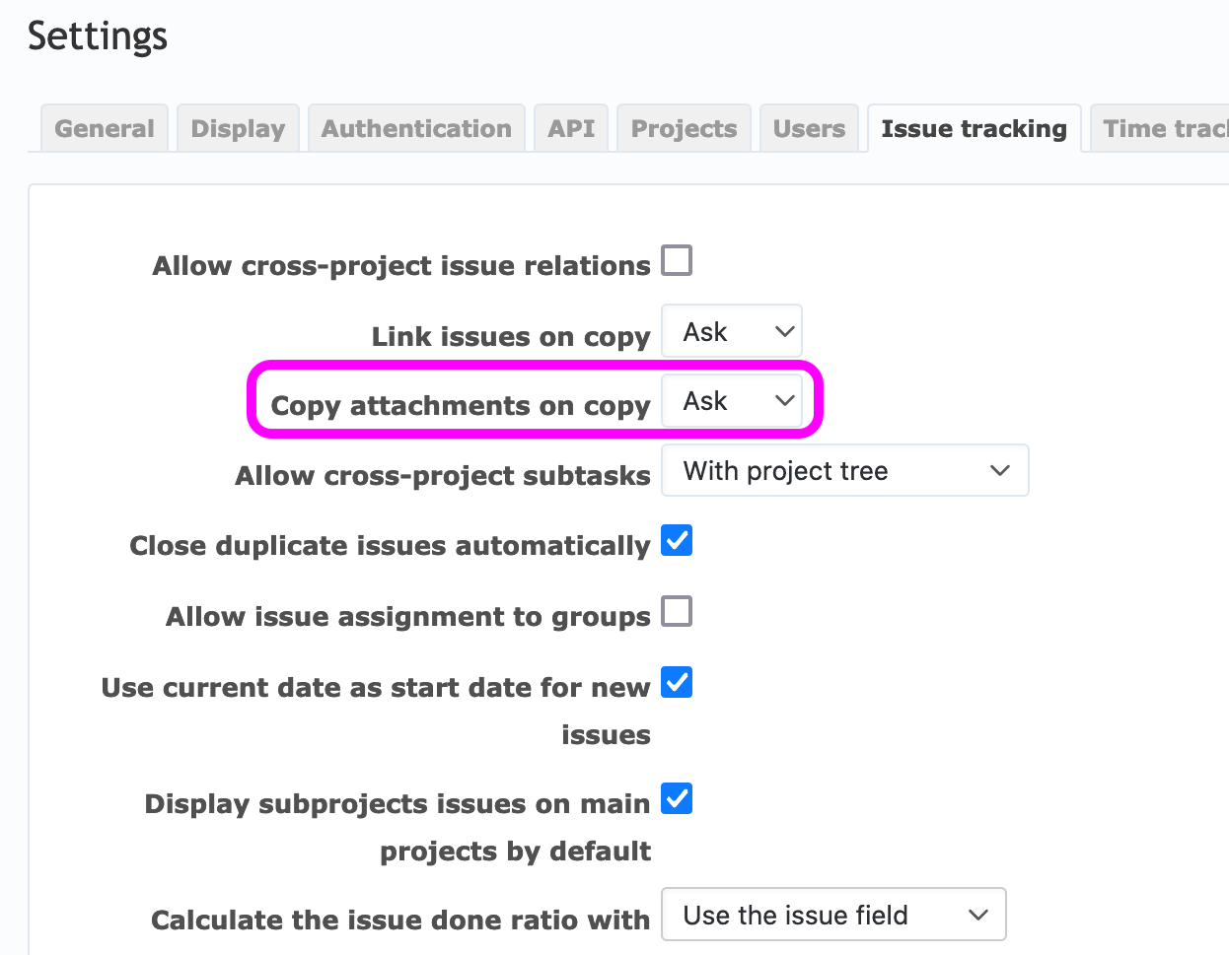1229x955 pixels.
Task: Open the Link issues on copy dropdown
Action: [x=732, y=331]
